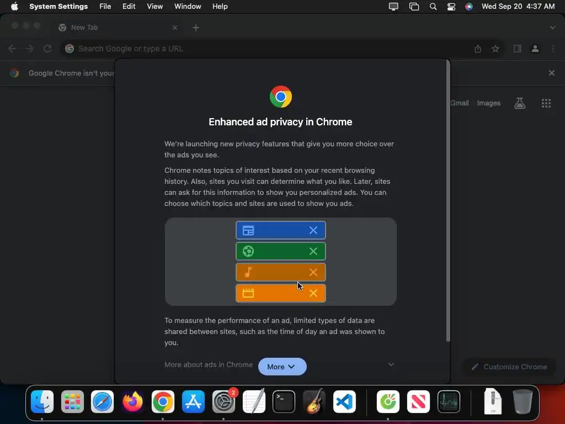Expand the tab search chevron
Screen dimensions: 565x424
point(553,28)
